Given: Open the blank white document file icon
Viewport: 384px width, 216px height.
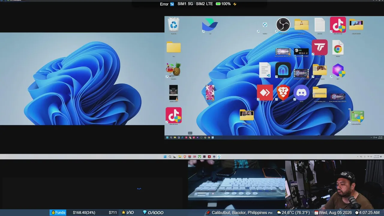Looking at the screenshot, I should pos(319,25).
